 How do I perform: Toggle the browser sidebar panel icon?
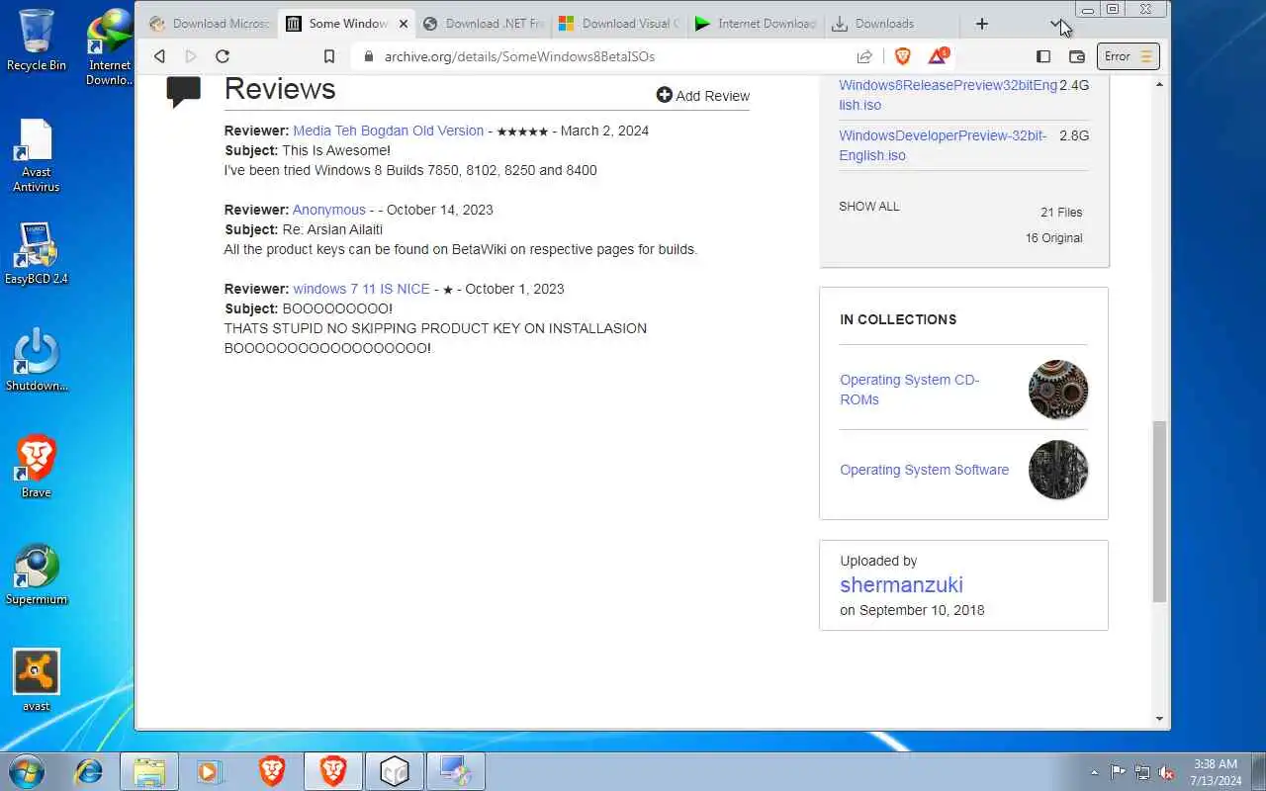click(1043, 56)
